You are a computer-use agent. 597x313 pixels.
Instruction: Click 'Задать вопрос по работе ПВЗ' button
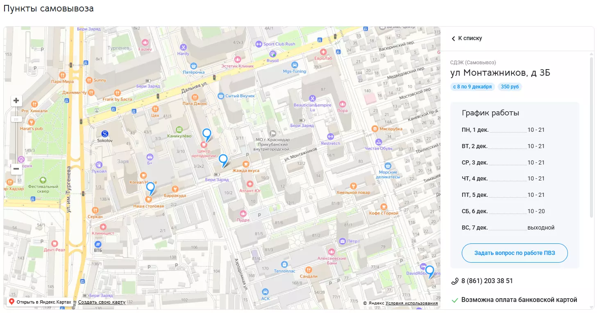(514, 253)
